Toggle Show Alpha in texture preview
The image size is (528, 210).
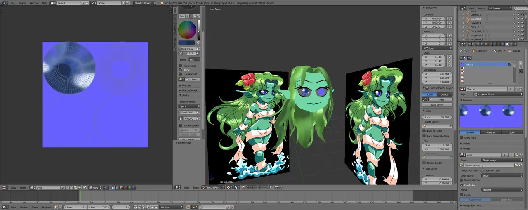pos(462,138)
